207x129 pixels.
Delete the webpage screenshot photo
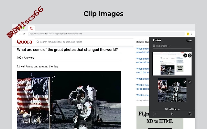(x=190, y=55)
